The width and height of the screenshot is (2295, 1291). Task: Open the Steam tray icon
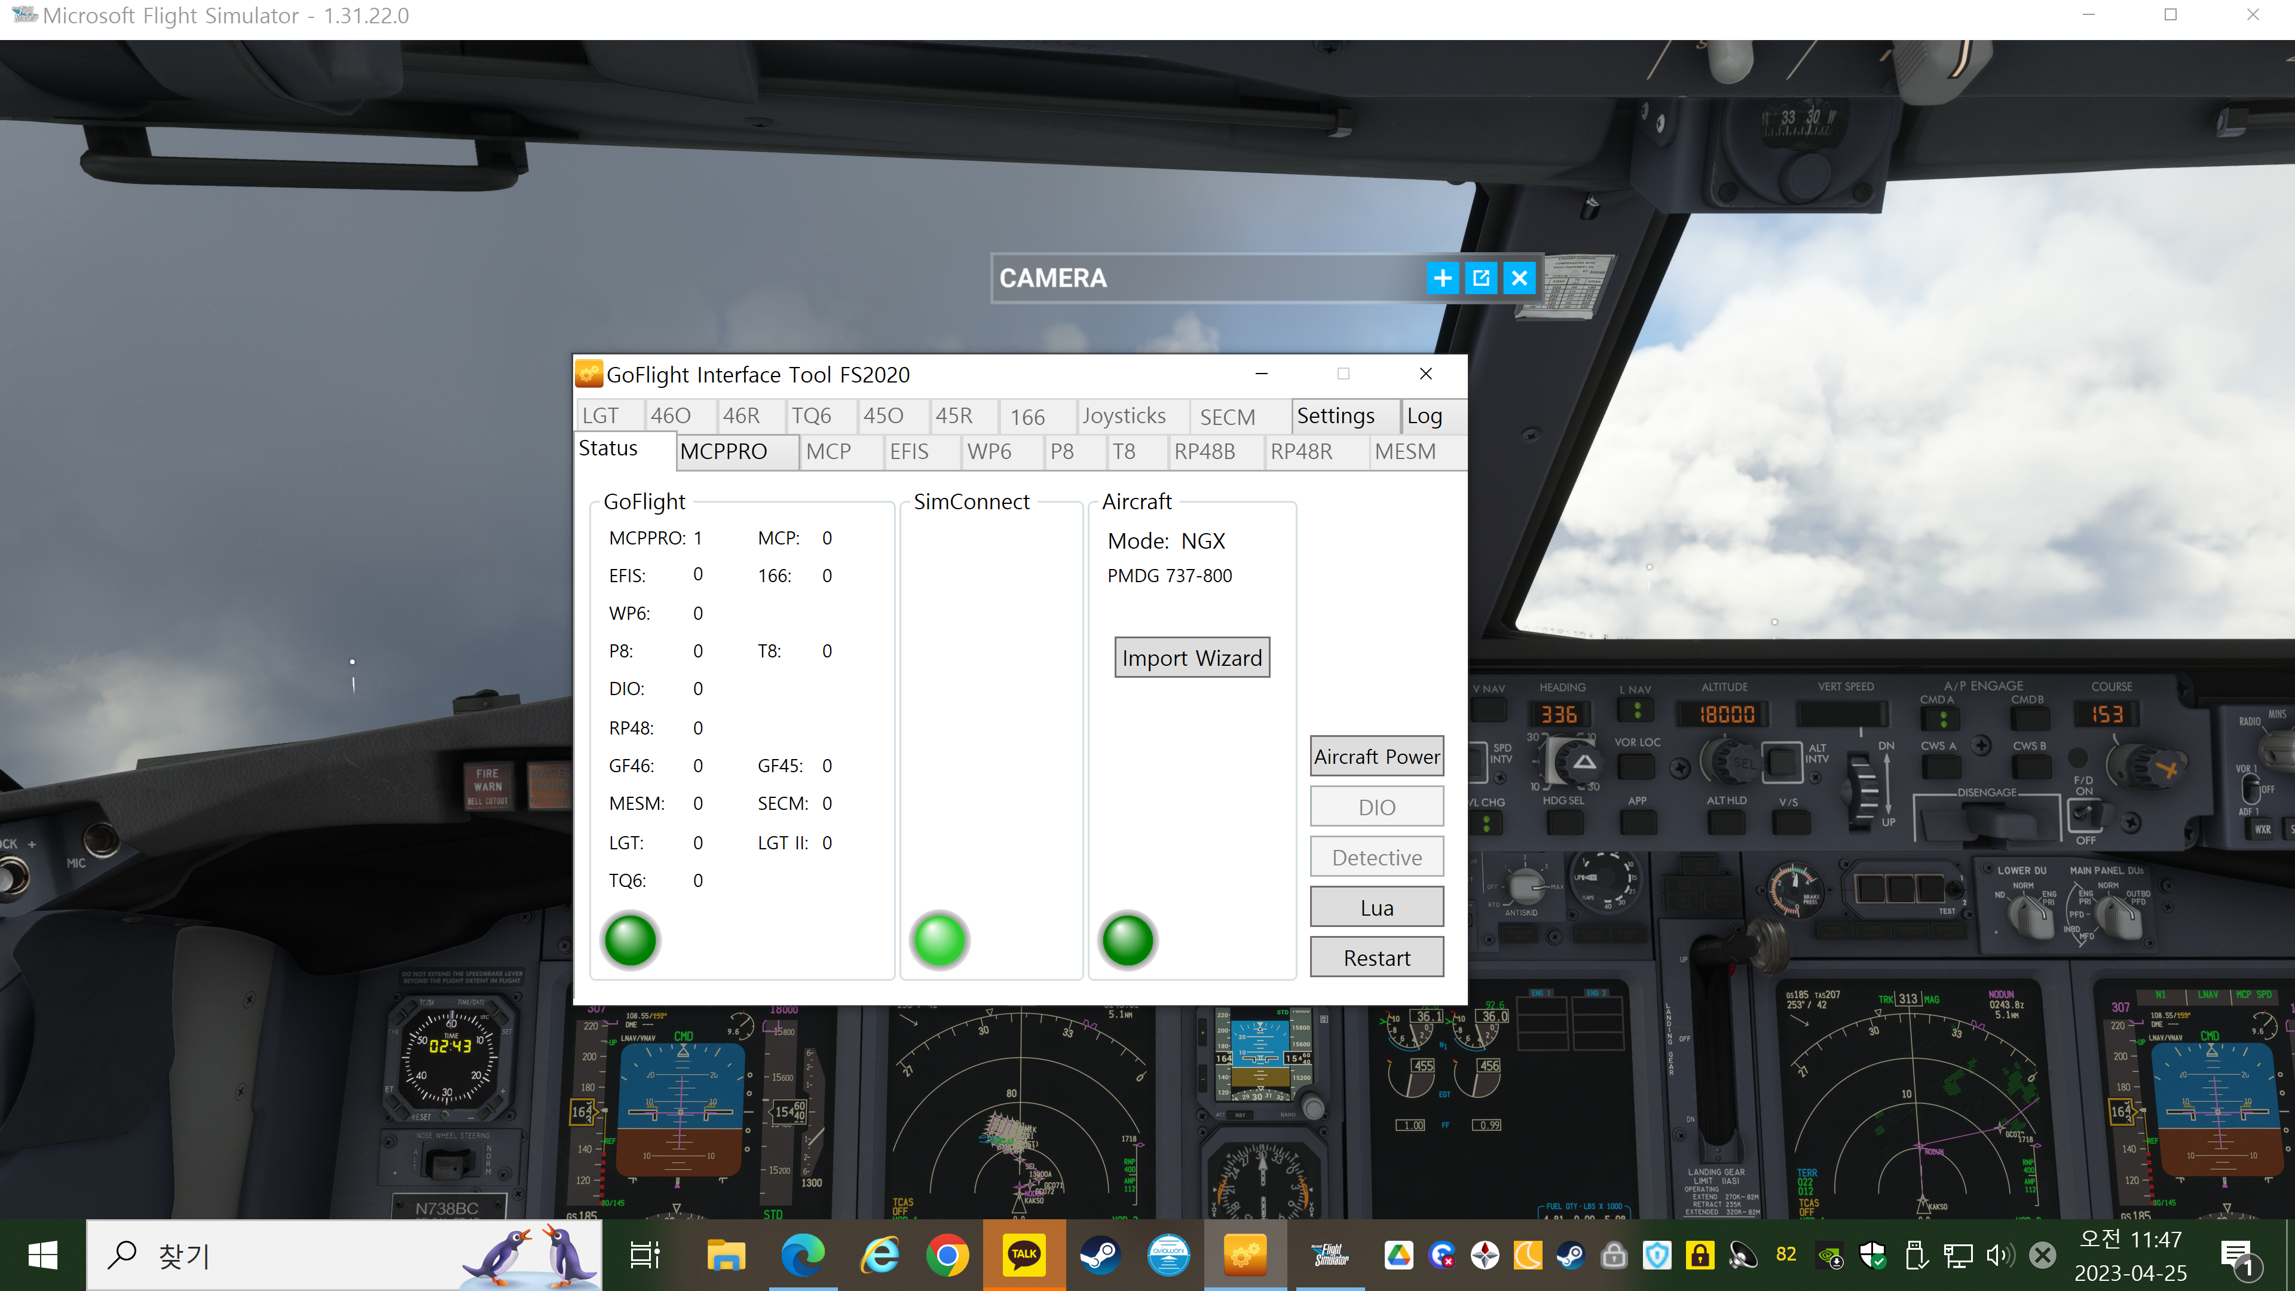tap(1570, 1255)
